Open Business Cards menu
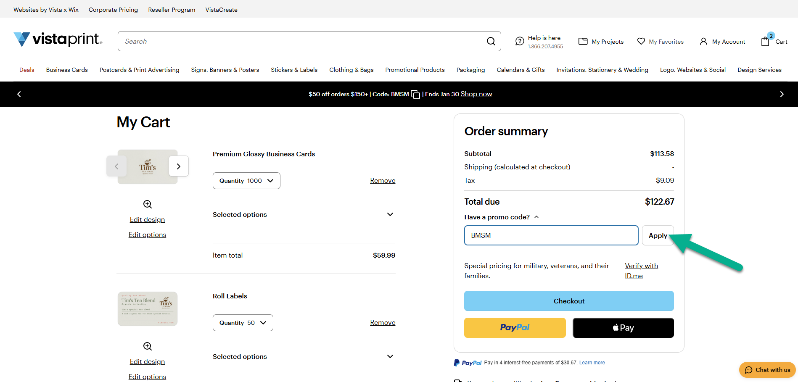 pyautogui.click(x=67, y=70)
